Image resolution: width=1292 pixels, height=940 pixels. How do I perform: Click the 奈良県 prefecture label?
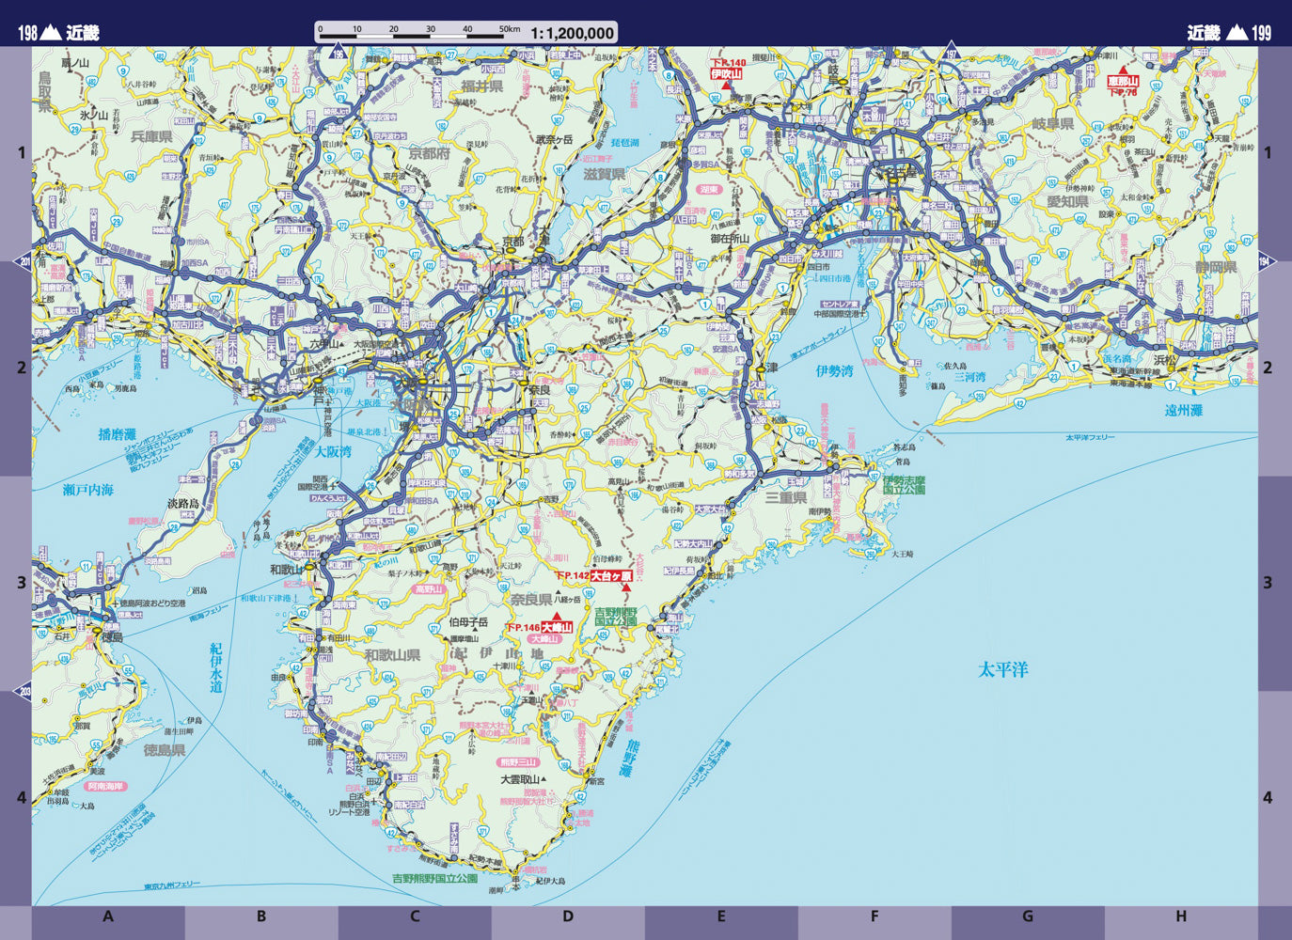tap(531, 599)
